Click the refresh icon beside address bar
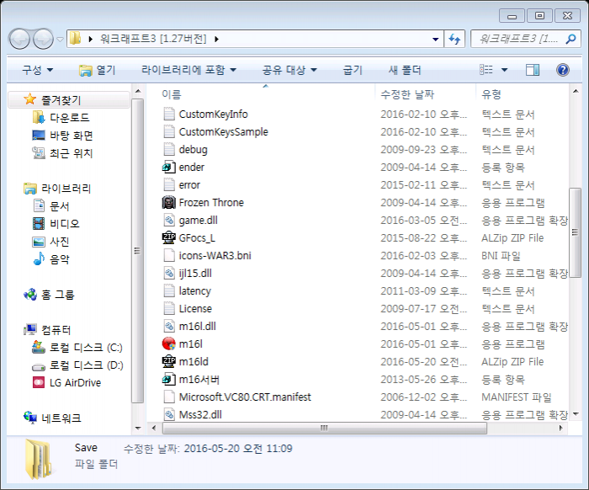The width and height of the screenshot is (589, 490). 455,39
